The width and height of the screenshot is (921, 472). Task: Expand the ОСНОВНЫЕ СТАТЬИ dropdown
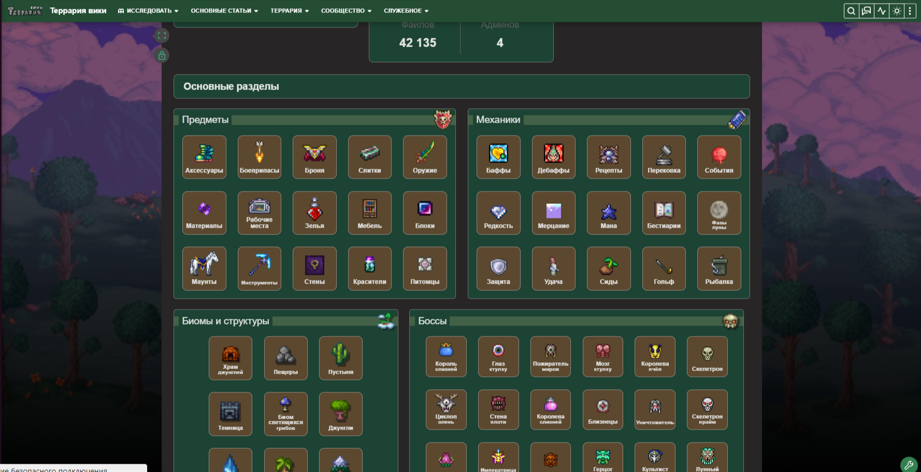pos(224,11)
